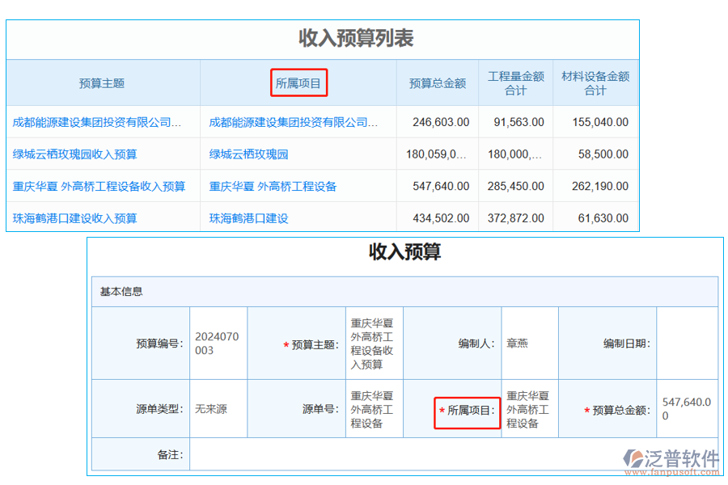
Task: Click the 珠海鹤港口建设 project link
Action: point(248,217)
